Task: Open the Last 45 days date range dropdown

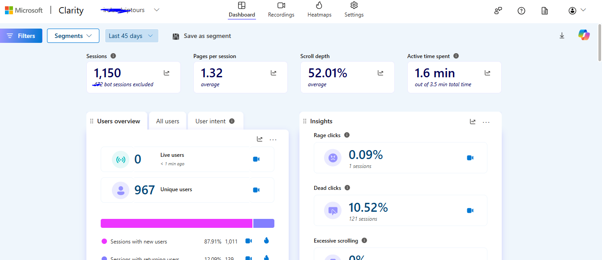Action: tap(132, 36)
